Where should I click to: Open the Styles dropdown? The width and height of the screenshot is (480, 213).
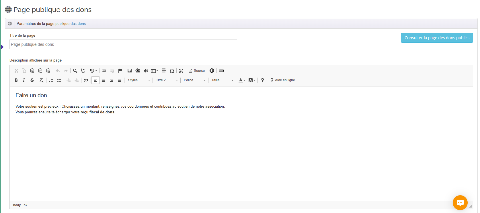[139, 80]
